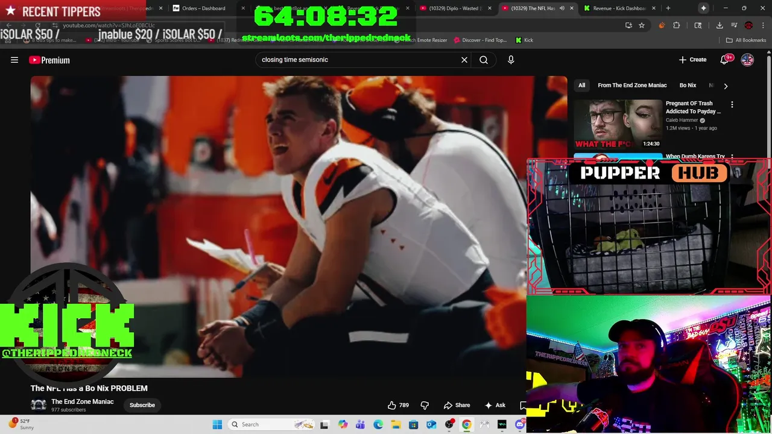Click the orange extension icon in toolbar
The height and width of the screenshot is (434, 772).
tap(662, 25)
